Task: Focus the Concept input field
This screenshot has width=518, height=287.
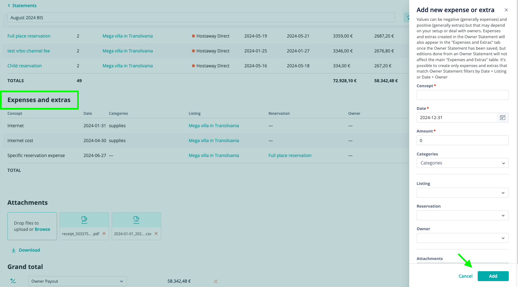Action: click(x=462, y=95)
